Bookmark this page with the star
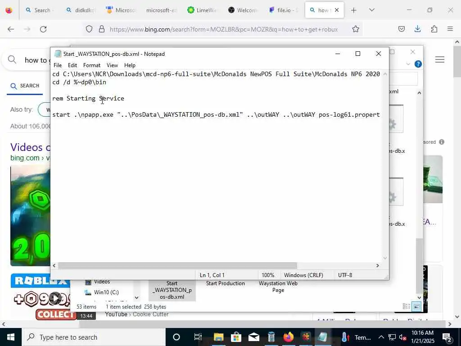 tap(356, 29)
